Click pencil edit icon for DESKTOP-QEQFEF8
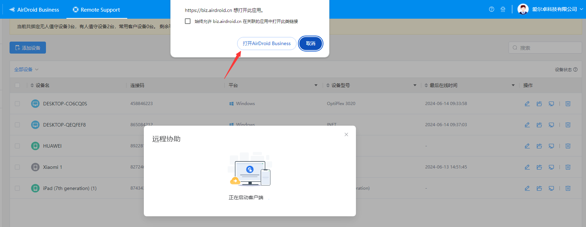The height and width of the screenshot is (227, 586). click(527, 125)
